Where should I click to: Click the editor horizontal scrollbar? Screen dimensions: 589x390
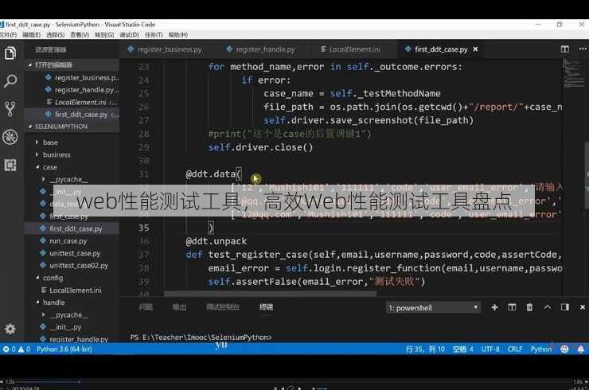pos(270,294)
